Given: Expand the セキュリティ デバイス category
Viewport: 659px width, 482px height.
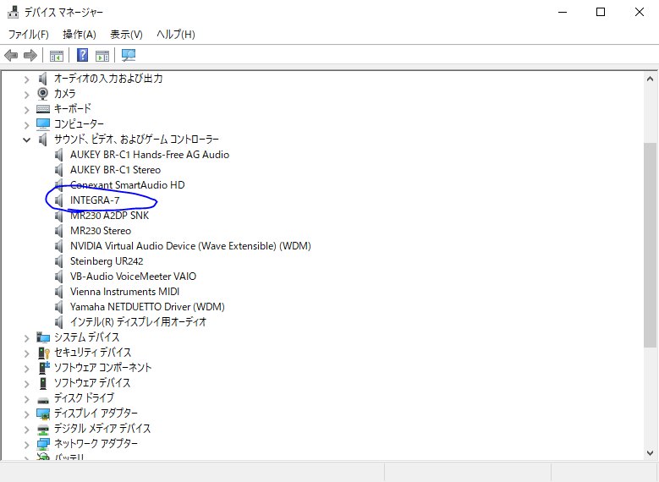Looking at the screenshot, I should (26, 353).
